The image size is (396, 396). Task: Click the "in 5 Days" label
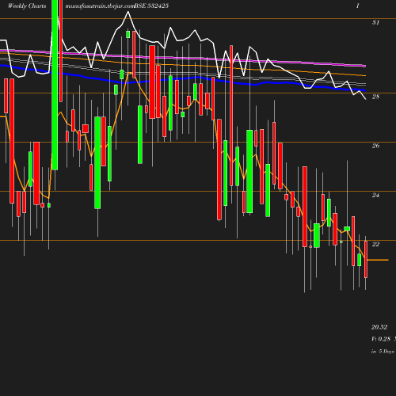click(383, 352)
